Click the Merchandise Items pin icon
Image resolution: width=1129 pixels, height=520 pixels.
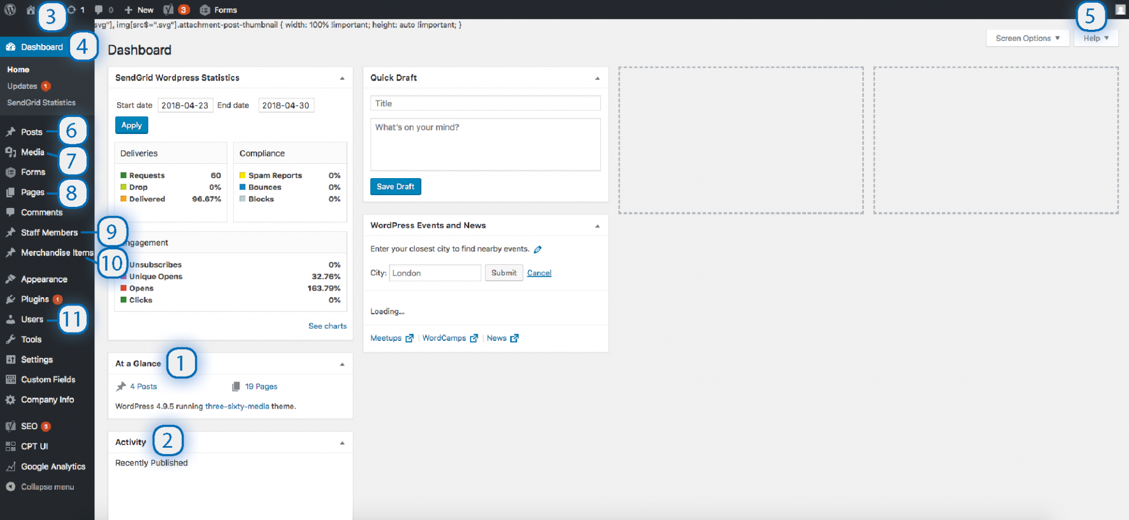(x=10, y=253)
